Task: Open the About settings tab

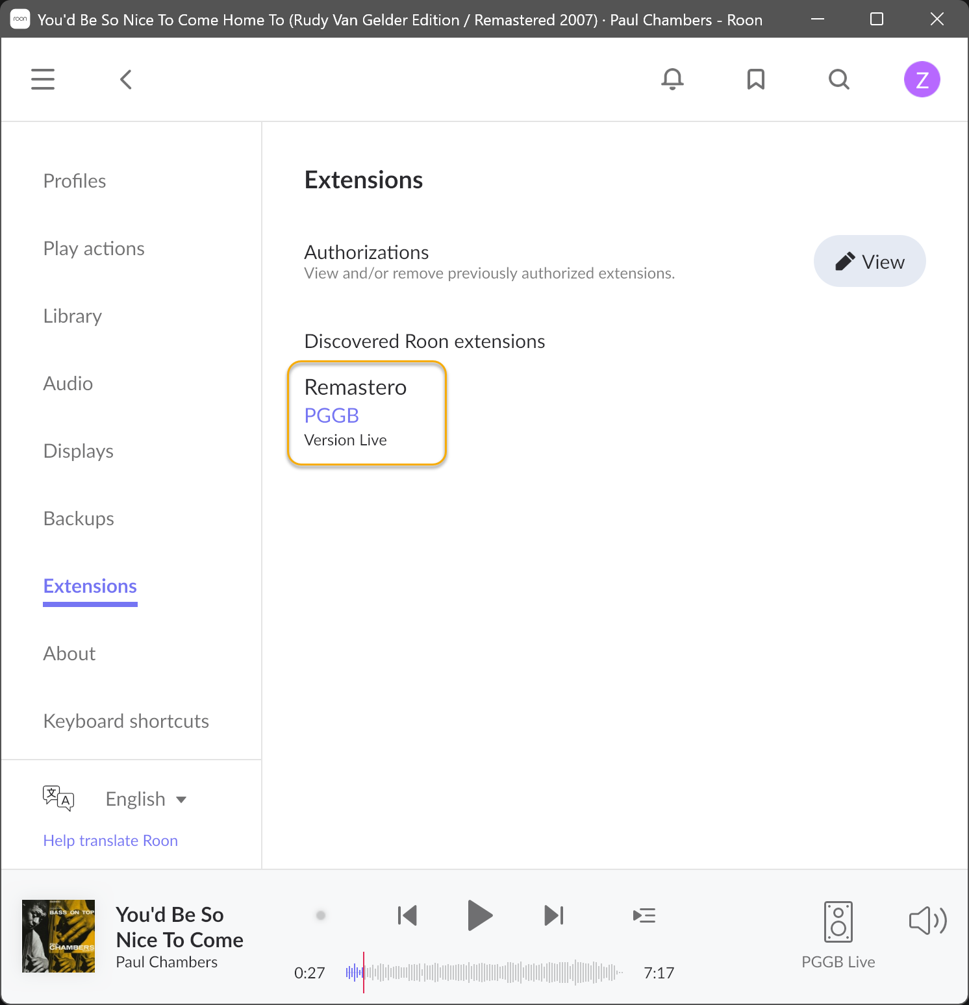Action: (69, 654)
